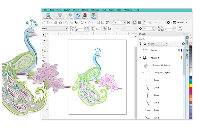The width and height of the screenshot is (200, 129).
Task: Open the File menu
Action: click(x=46, y=10)
